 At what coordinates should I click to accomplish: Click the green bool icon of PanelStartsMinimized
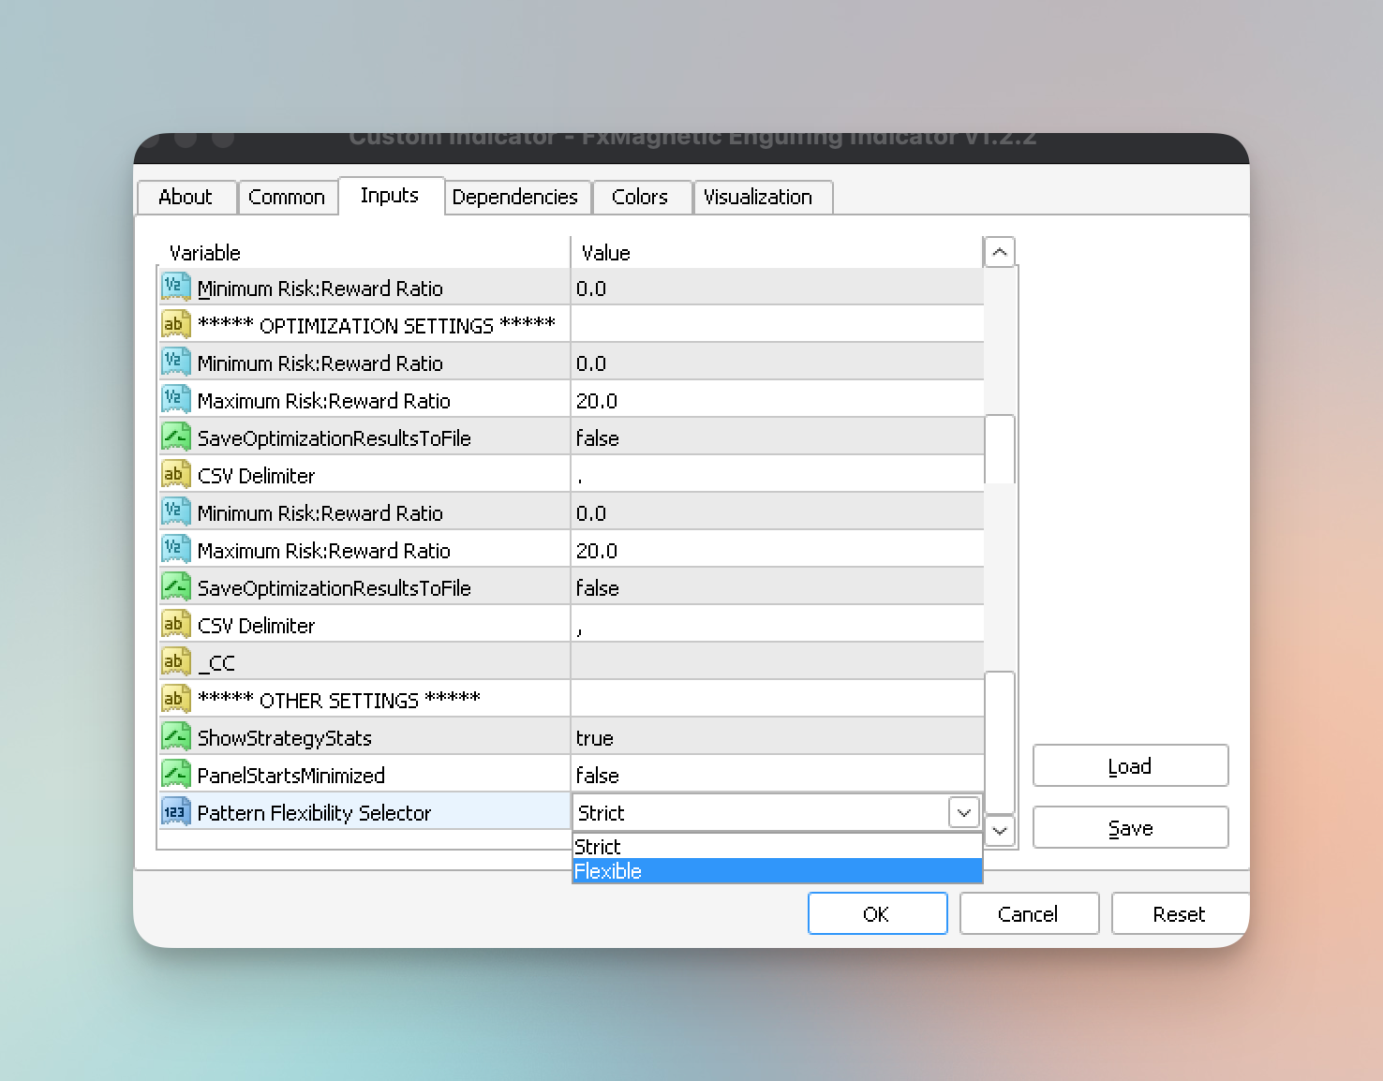tap(175, 774)
